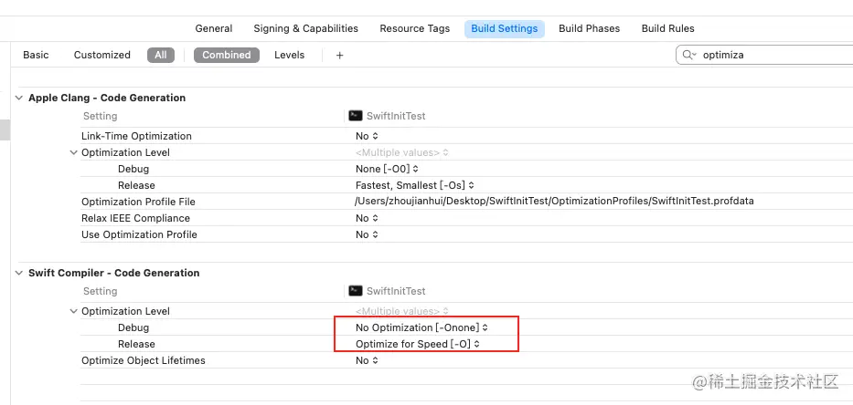
Task: Click SwiftInitTest target icon under Swift Compiler
Action: (356, 291)
